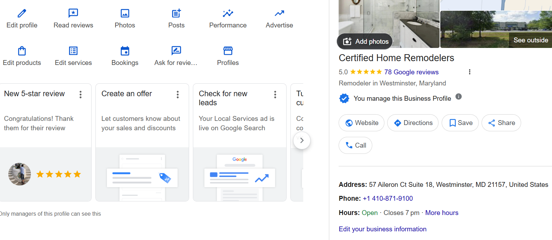Click the Google leads illustration
This screenshot has width=552, height=240.
(x=240, y=177)
